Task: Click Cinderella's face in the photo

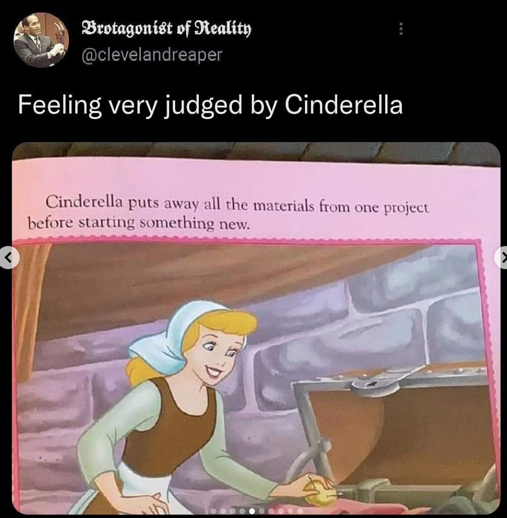Action: point(216,353)
